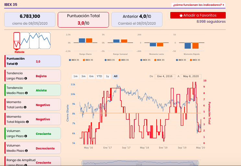Add IBEX 35 to favorites button
Viewport: 241px width, 166px height.
pyautogui.click(x=198, y=15)
